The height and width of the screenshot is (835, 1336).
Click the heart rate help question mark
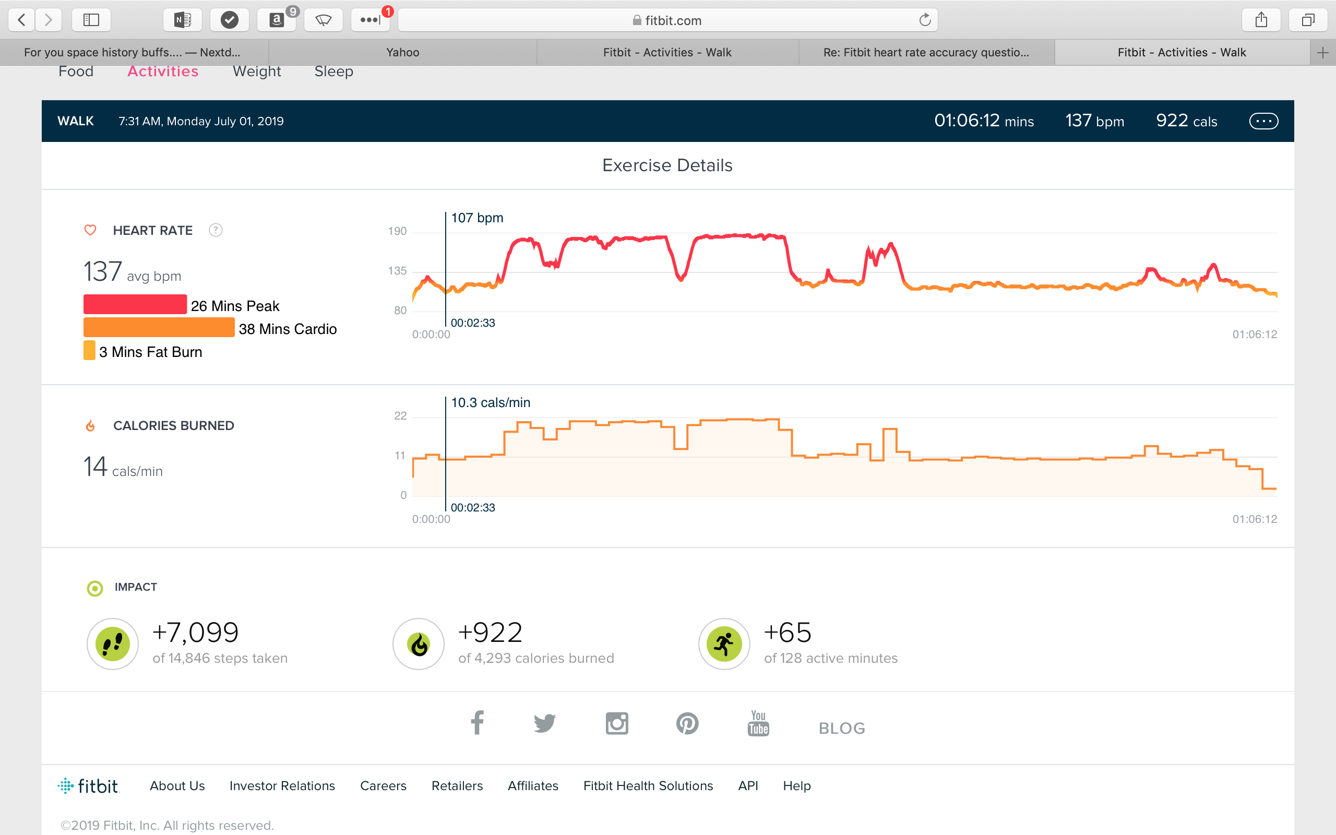[x=216, y=230]
